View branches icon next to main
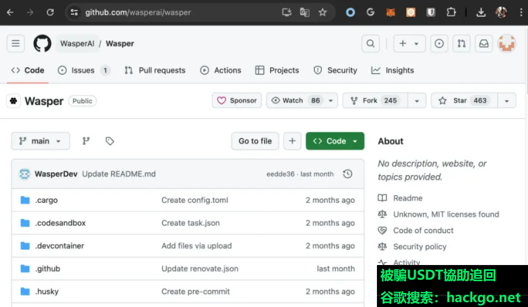 coord(86,141)
